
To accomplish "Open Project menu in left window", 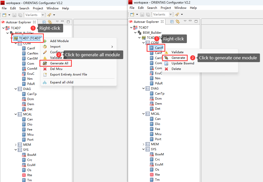I will click(x=38, y=8).
